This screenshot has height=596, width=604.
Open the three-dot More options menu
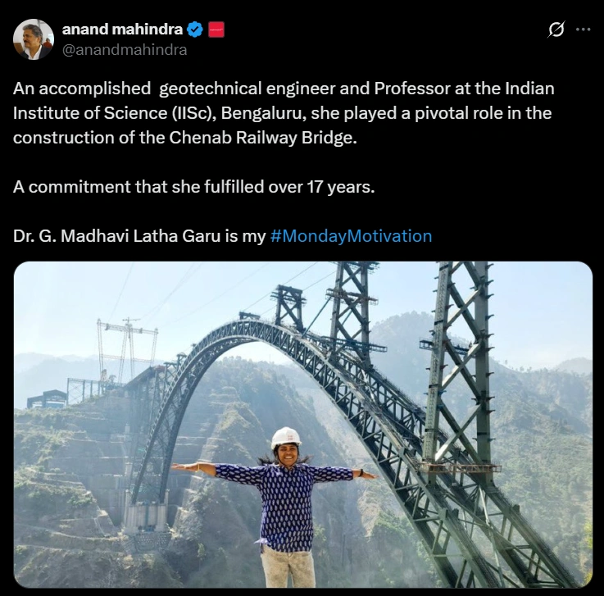tap(583, 30)
